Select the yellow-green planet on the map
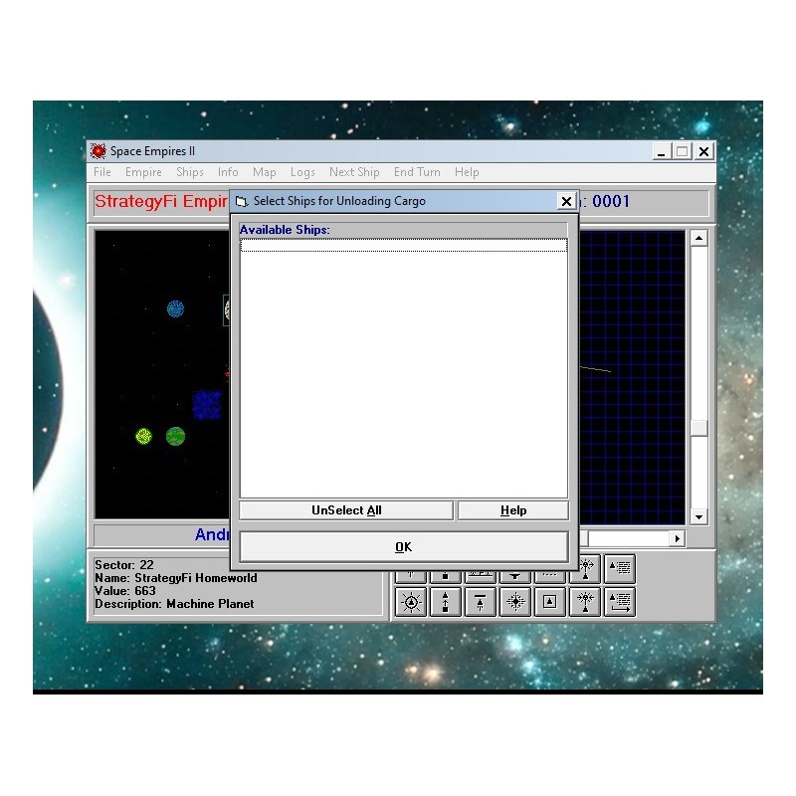Viewport: 796px width, 796px height. pyautogui.click(x=143, y=436)
